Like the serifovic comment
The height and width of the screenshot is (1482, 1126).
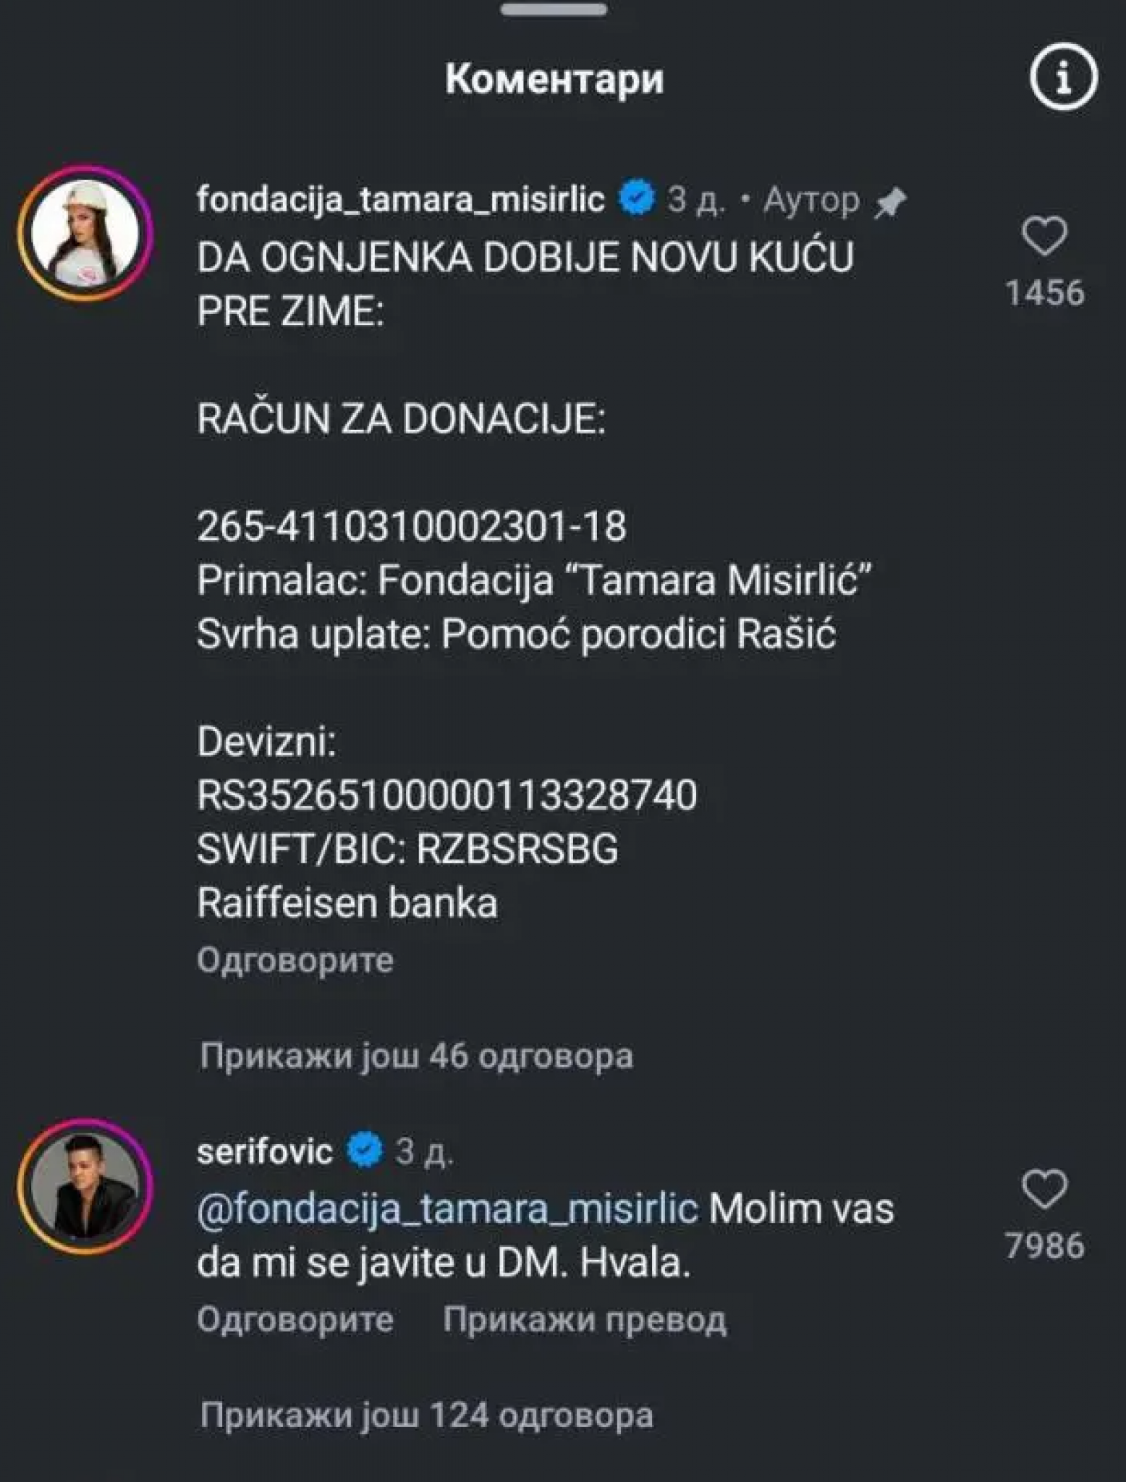[x=1044, y=1190]
